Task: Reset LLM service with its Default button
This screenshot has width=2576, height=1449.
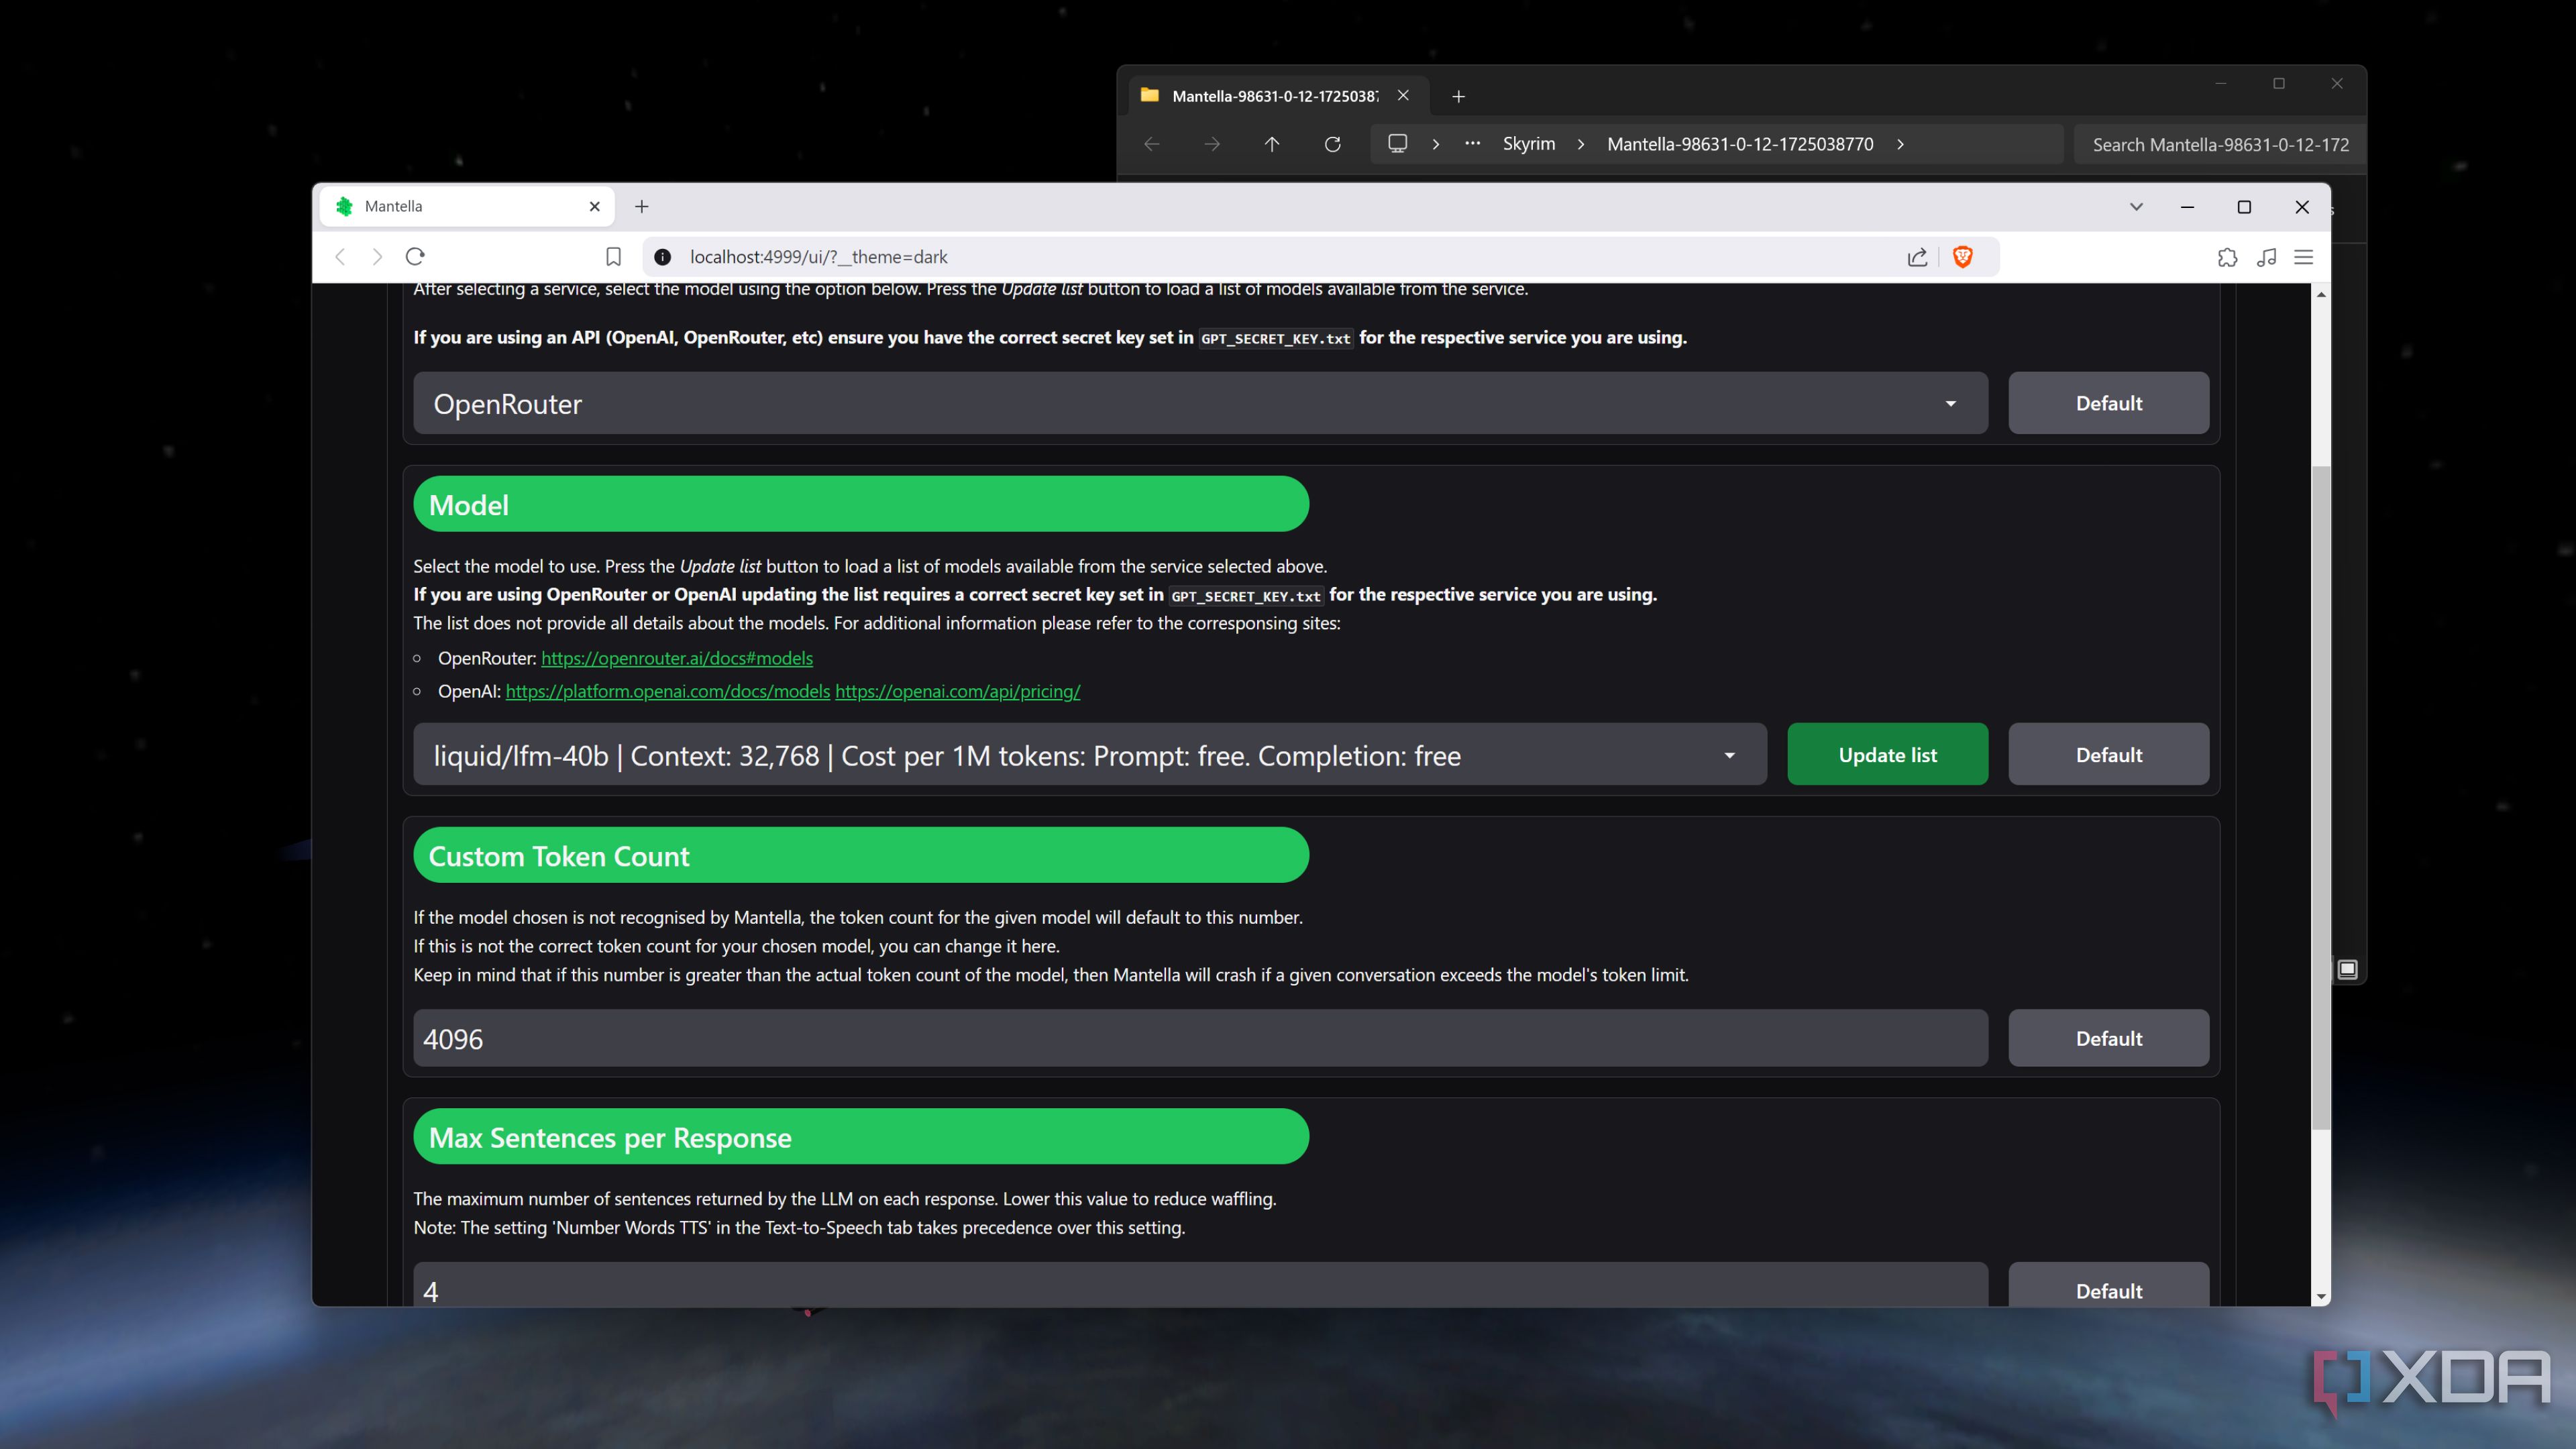Action: [2108, 403]
